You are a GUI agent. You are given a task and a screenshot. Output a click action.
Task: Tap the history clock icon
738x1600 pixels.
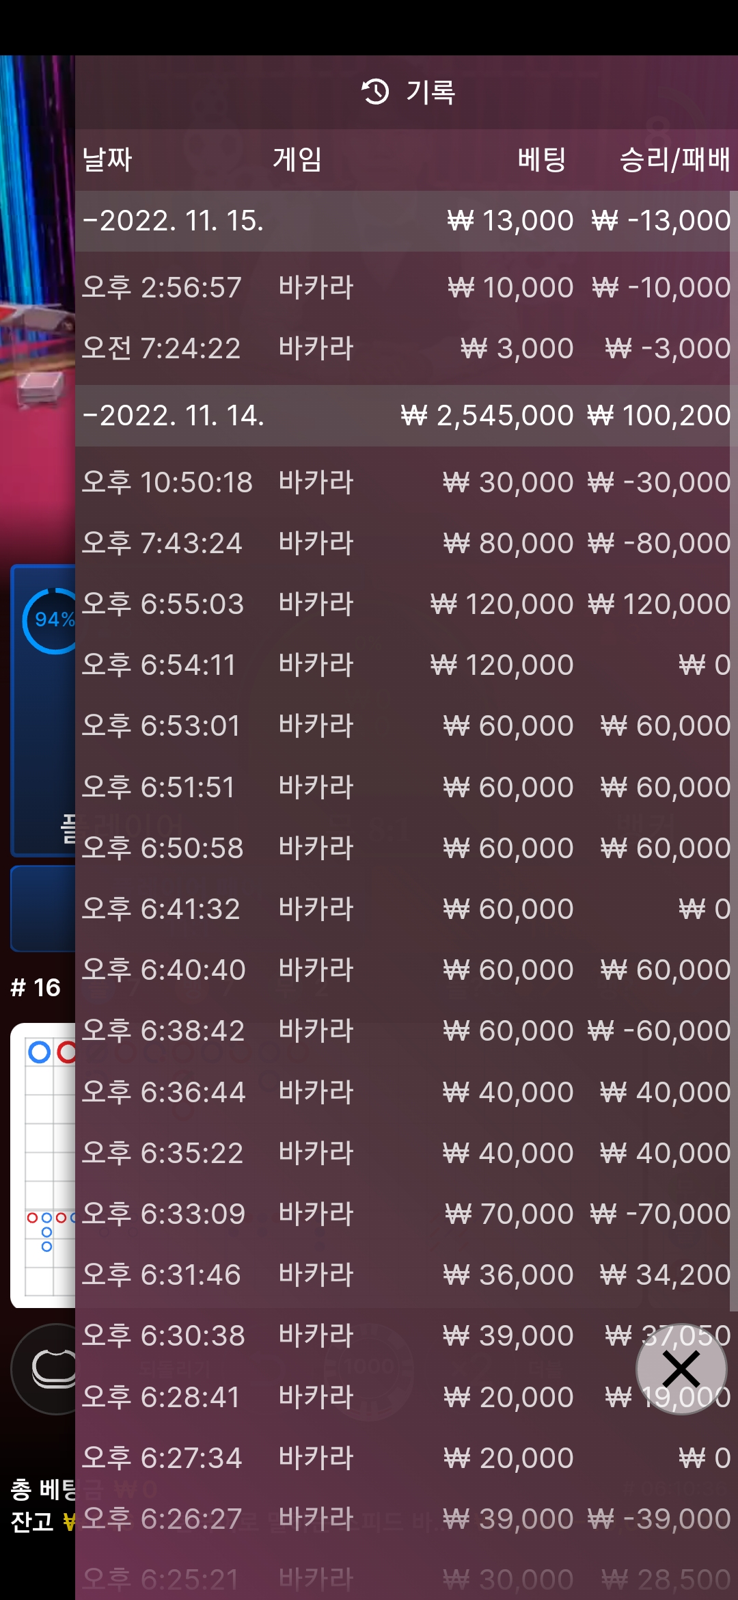point(375,92)
